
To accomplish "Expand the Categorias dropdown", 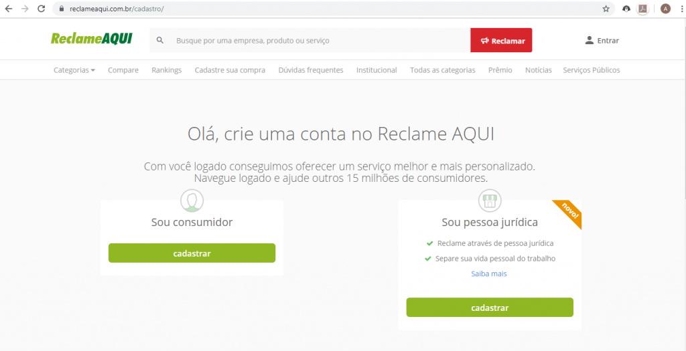I will (x=74, y=70).
